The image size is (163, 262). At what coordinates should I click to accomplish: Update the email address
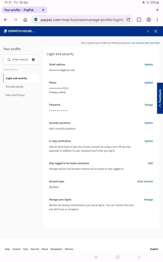click(149, 65)
